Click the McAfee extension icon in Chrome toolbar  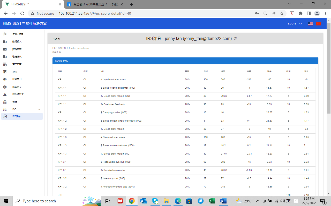[x=292, y=13]
